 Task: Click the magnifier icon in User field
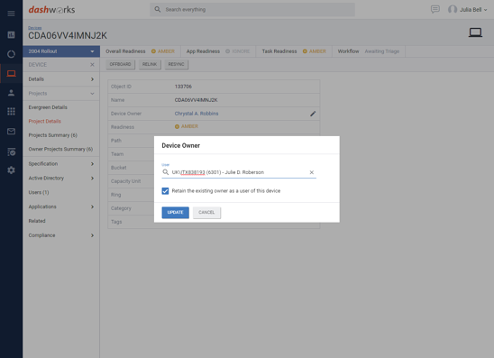tap(165, 172)
